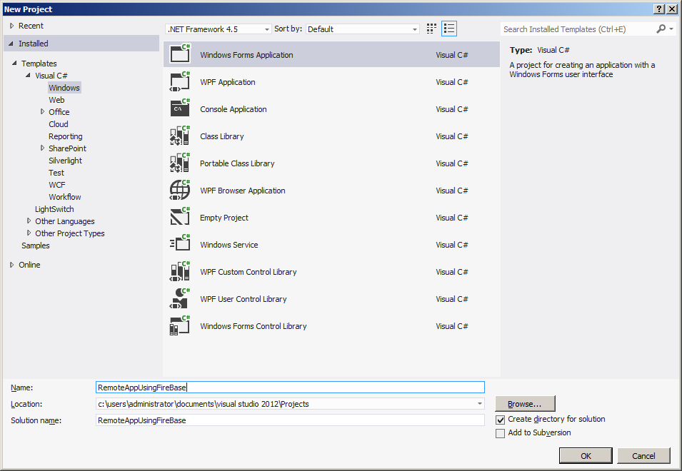Select the Class Library template icon
682x471 pixels.
click(x=180, y=136)
